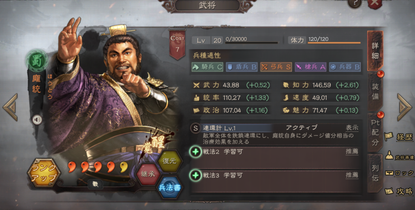This screenshot has width=415, height=210.
Task: Tap the 蜀 faction emblem
Action: click(x=37, y=61)
